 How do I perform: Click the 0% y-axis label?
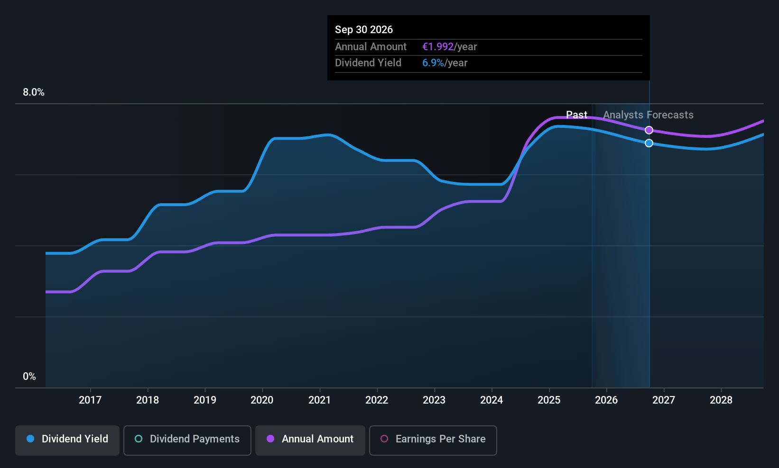[x=29, y=377]
